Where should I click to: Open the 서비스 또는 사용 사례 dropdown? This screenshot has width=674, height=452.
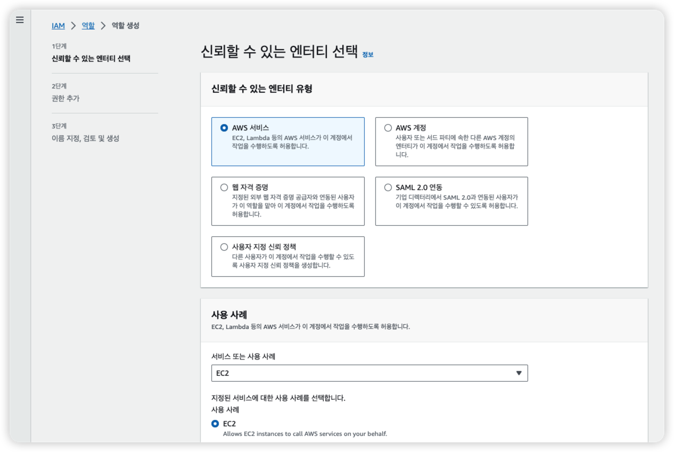369,373
